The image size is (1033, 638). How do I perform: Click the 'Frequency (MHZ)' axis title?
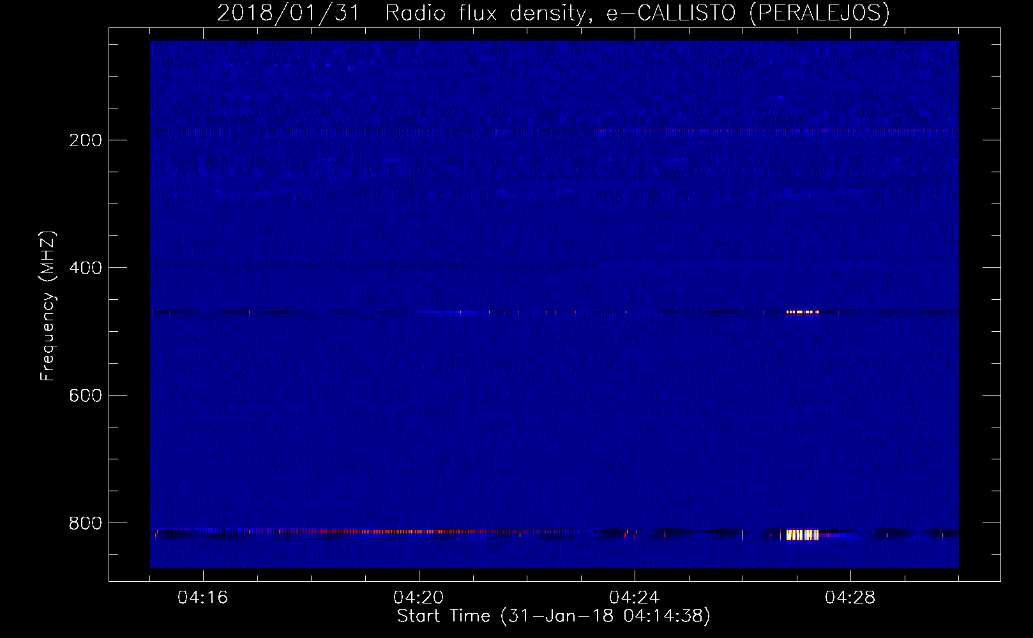(x=48, y=306)
